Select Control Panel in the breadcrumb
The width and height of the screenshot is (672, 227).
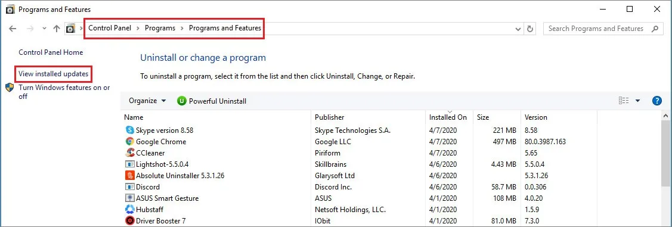[x=110, y=28]
